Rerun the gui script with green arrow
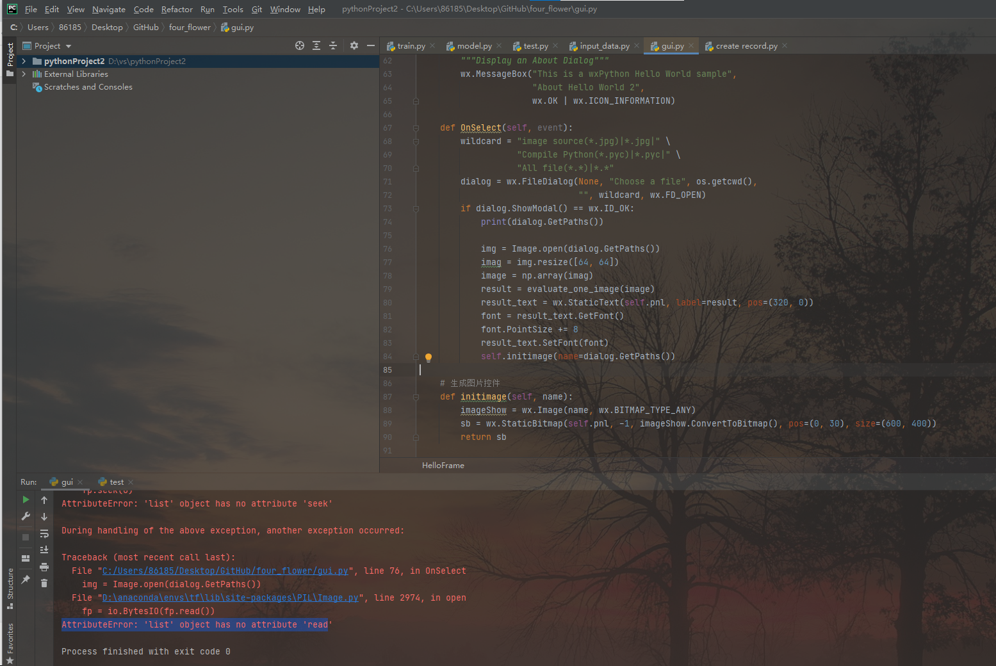The image size is (996, 666). coord(26,499)
